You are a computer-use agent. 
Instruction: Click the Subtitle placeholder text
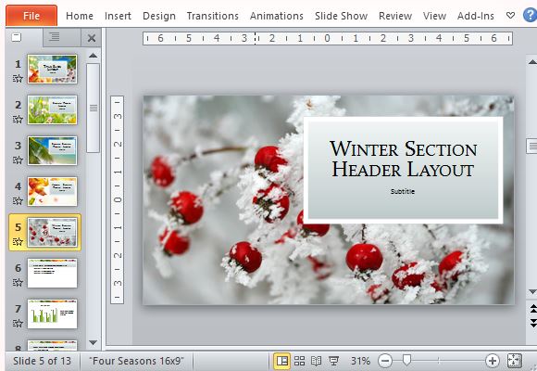point(403,191)
